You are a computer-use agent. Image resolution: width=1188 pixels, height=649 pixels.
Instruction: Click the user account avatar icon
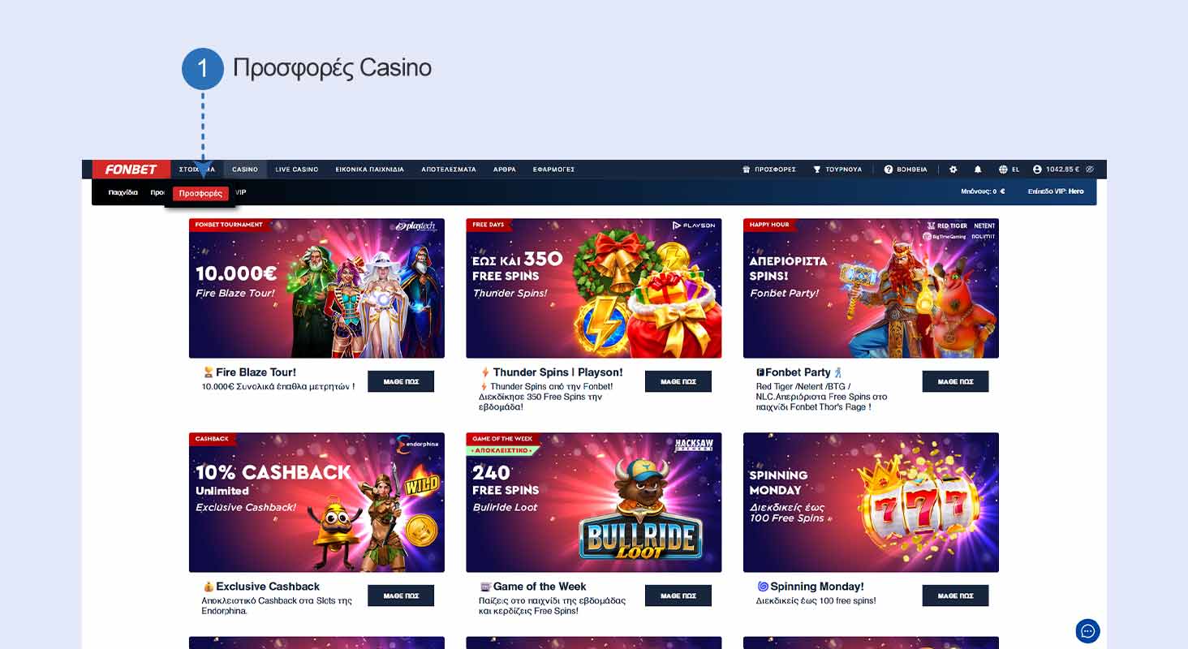coord(1037,170)
